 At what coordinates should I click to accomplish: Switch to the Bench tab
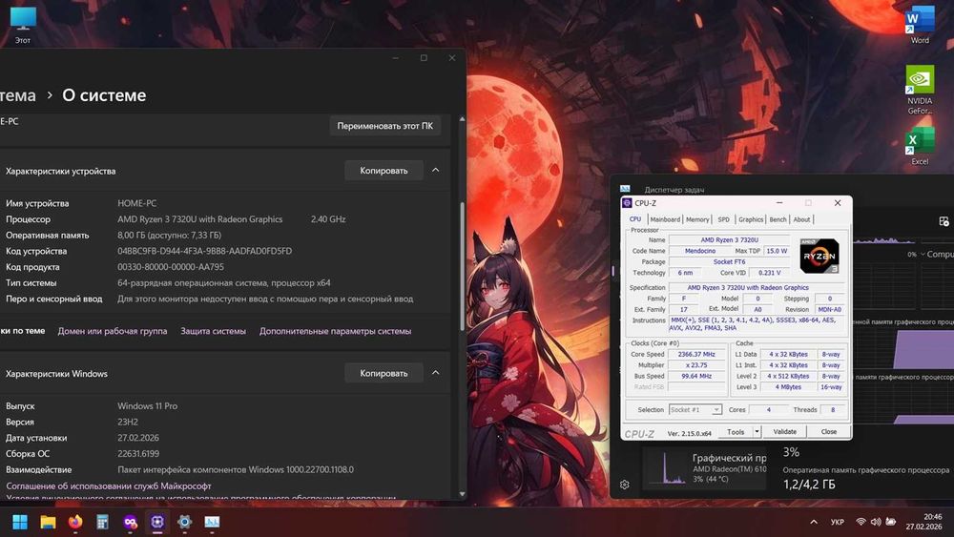[x=778, y=219]
